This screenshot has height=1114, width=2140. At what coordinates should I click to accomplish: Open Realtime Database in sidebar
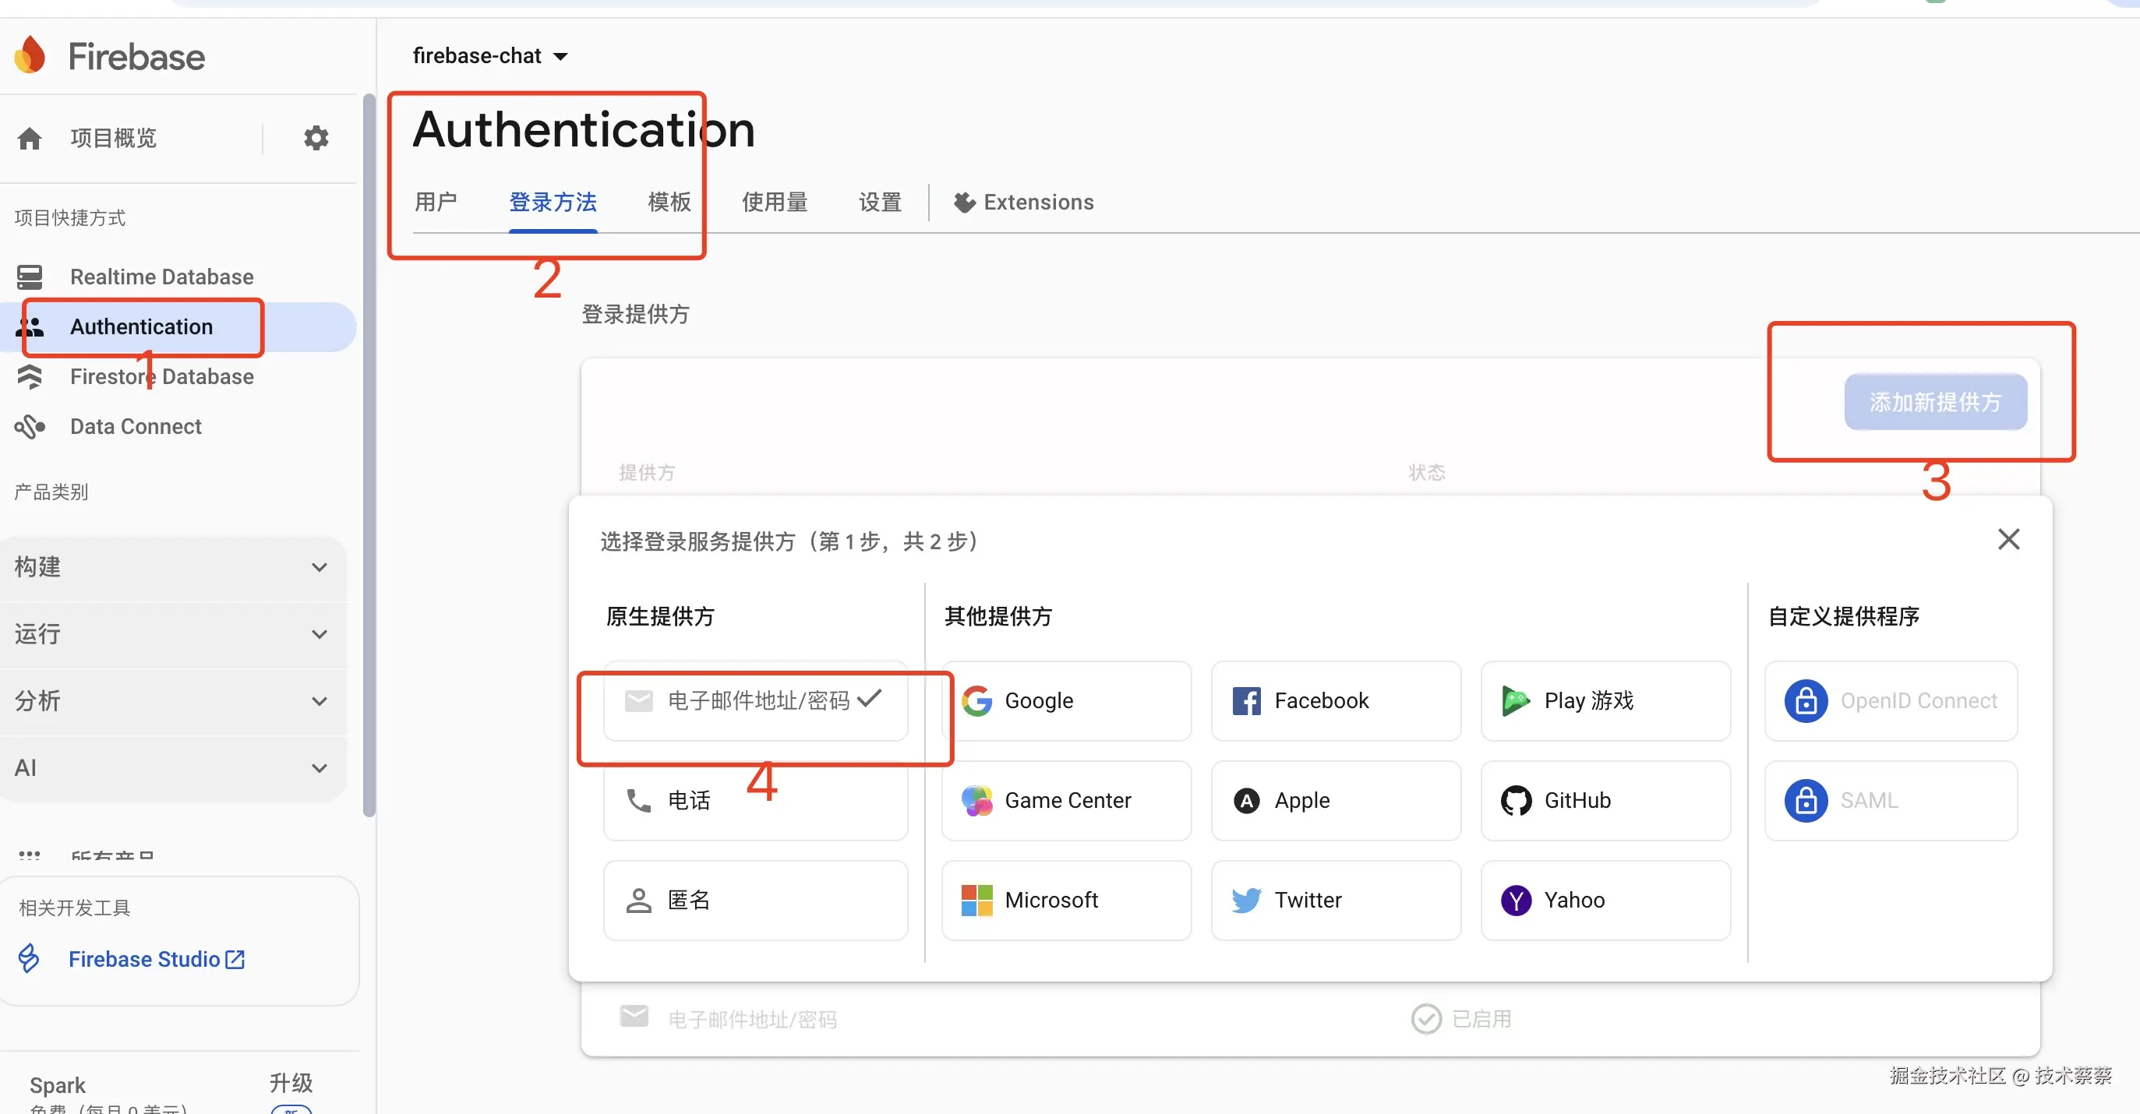tap(161, 277)
